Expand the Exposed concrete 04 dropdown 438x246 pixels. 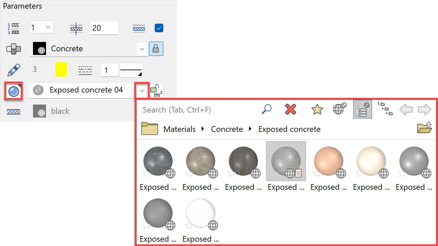point(142,91)
